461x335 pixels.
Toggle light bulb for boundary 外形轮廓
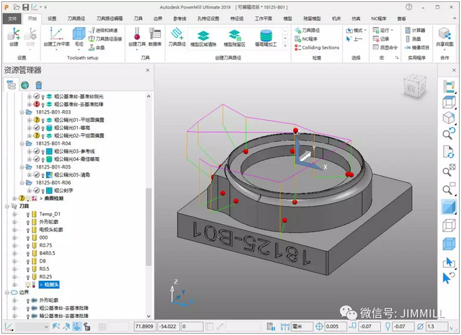click(28, 300)
